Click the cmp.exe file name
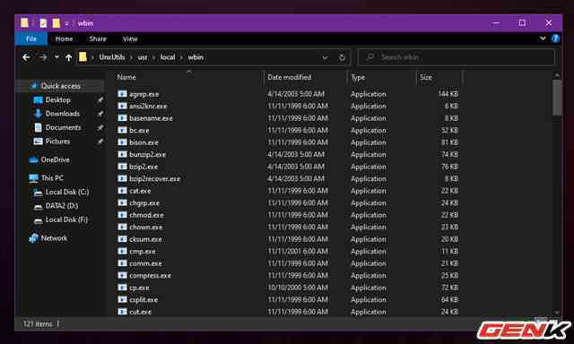 coord(143,252)
